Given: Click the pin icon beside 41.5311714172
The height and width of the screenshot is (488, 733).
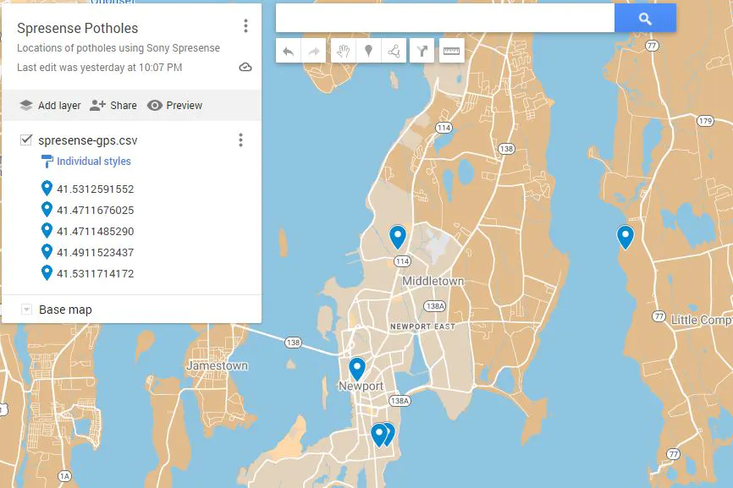Looking at the screenshot, I should tap(47, 272).
